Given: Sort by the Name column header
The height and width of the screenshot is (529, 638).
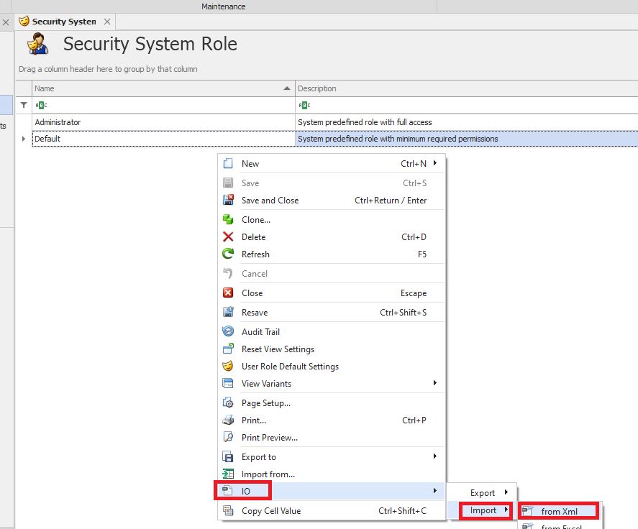Looking at the screenshot, I should coord(158,88).
